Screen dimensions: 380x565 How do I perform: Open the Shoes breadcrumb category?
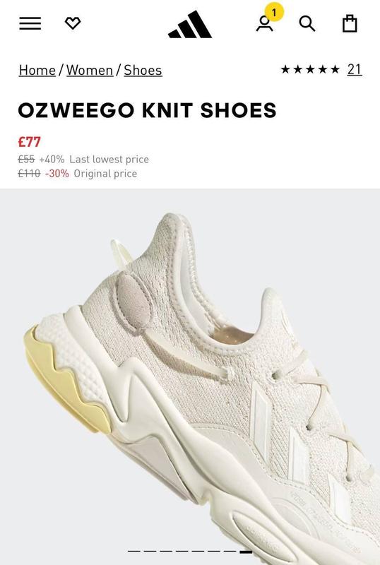pyautogui.click(x=143, y=70)
